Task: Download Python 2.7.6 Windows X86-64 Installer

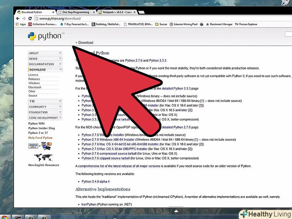Action: click(108, 140)
